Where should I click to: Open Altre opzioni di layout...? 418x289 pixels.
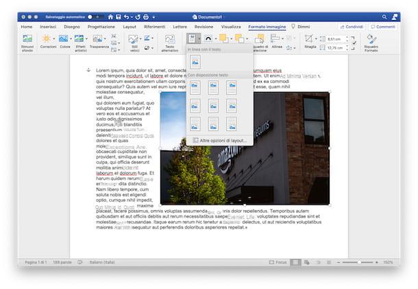click(x=220, y=141)
